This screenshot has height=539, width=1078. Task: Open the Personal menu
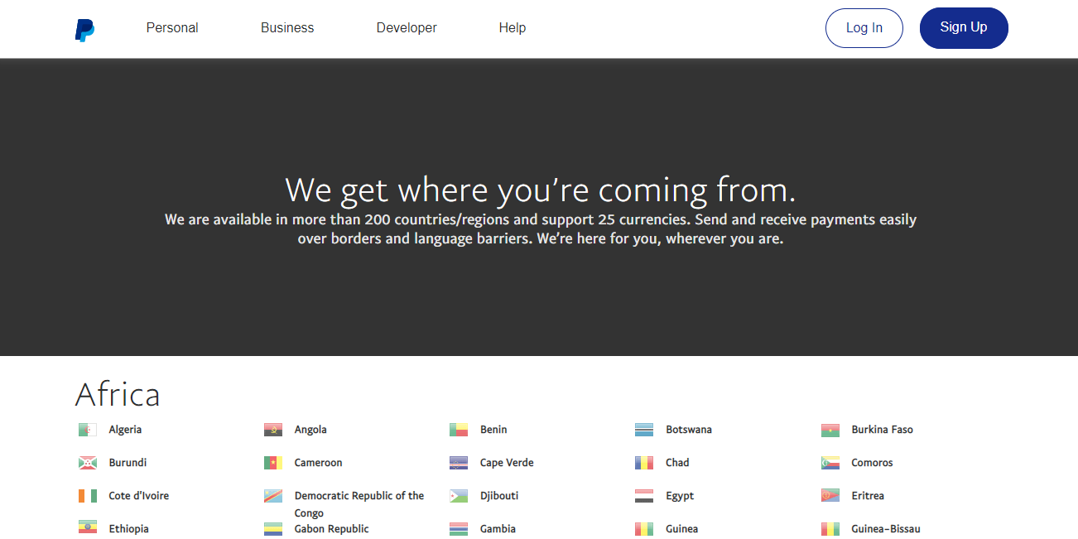click(x=172, y=28)
